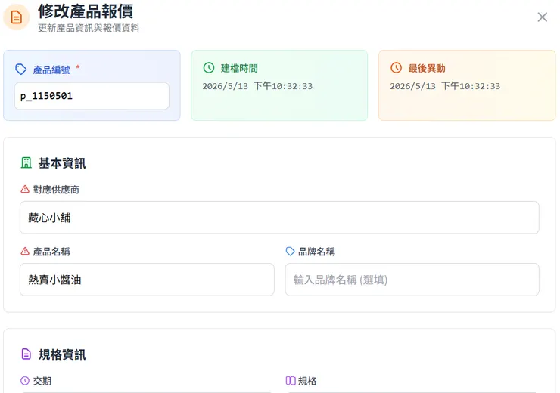Click the building icon beside 基本資訊

pos(26,163)
